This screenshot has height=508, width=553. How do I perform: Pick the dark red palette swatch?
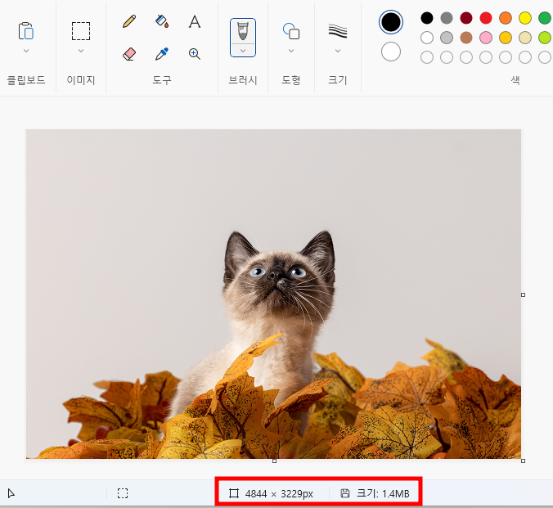pyautogui.click(x=466, y=18)
